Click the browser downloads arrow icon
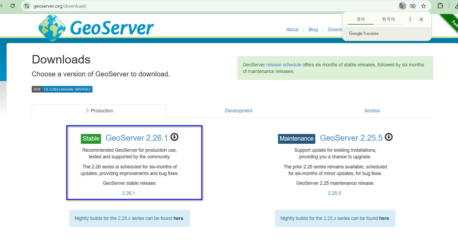458x240 pixels. [x=456, y=6]
